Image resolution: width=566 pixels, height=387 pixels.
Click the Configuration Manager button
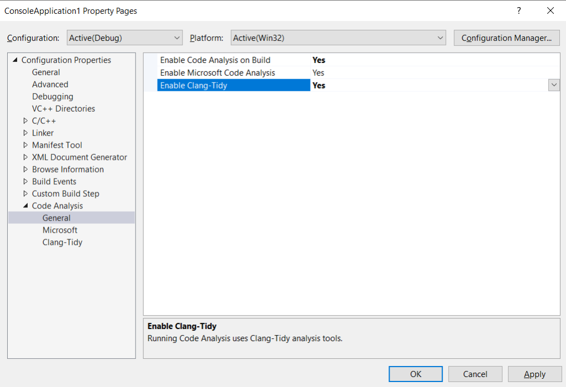coord(506,38)
